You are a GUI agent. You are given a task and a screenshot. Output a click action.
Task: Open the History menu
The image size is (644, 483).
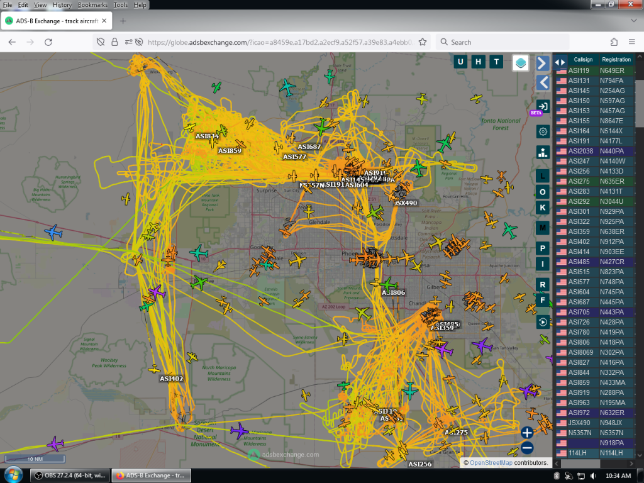62,5
